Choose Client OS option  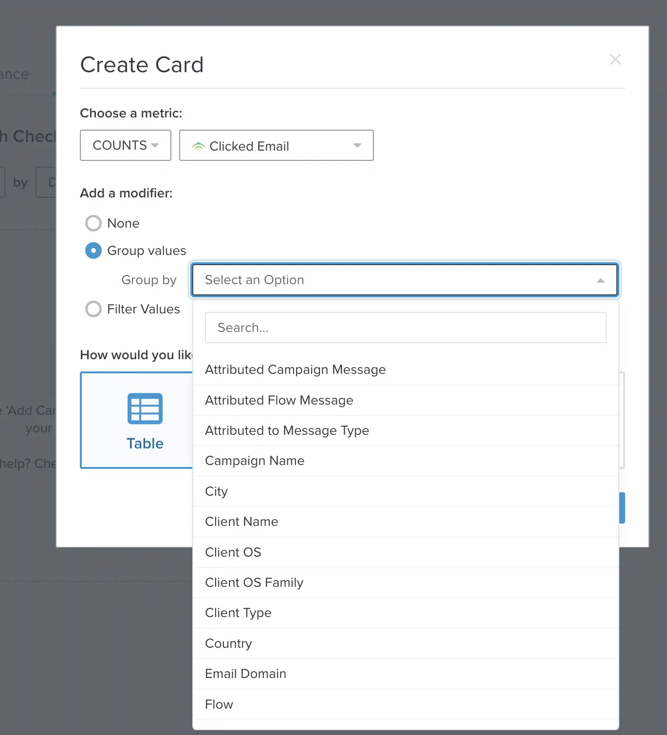(x=406, y=552)
